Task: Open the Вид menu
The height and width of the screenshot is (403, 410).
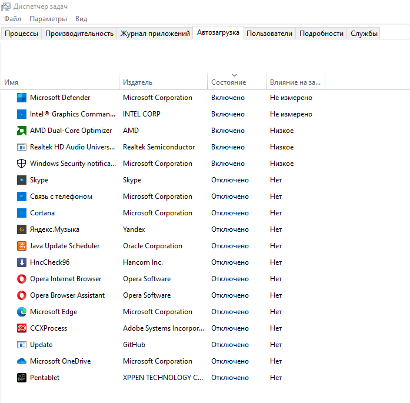Action: (x=81, y=19)
